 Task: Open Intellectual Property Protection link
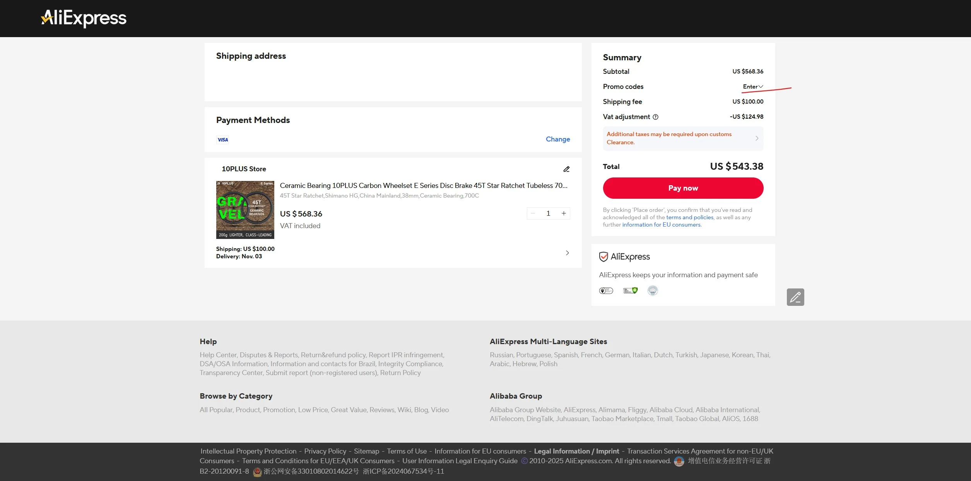248,451
